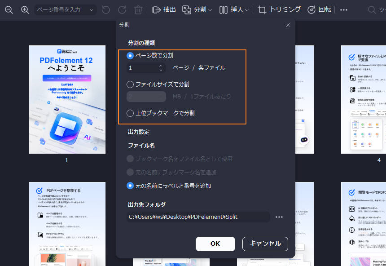386x266 pixels.
Task: Click the delete page trash icon
Action: tap(138, 9)
